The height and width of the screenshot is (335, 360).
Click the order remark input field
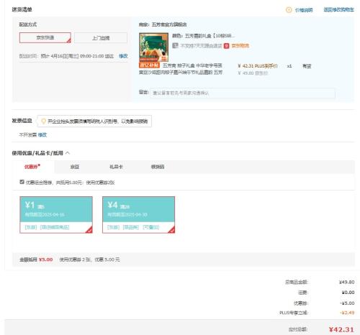(x=243, y=93)
